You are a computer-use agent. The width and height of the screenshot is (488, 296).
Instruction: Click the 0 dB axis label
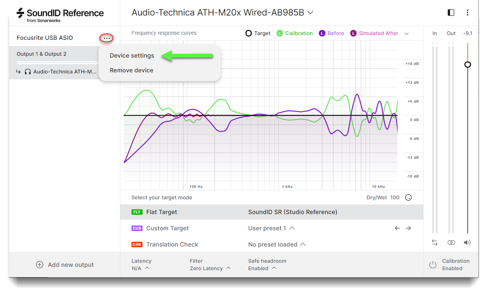414,120
